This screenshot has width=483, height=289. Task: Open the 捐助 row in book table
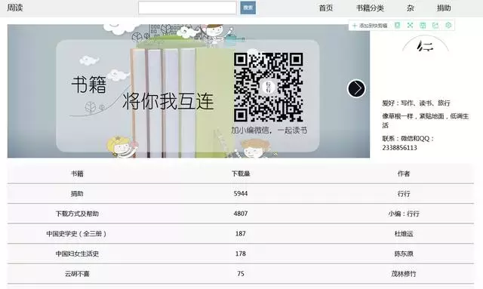pyautogui.click(x=77, y=194)
